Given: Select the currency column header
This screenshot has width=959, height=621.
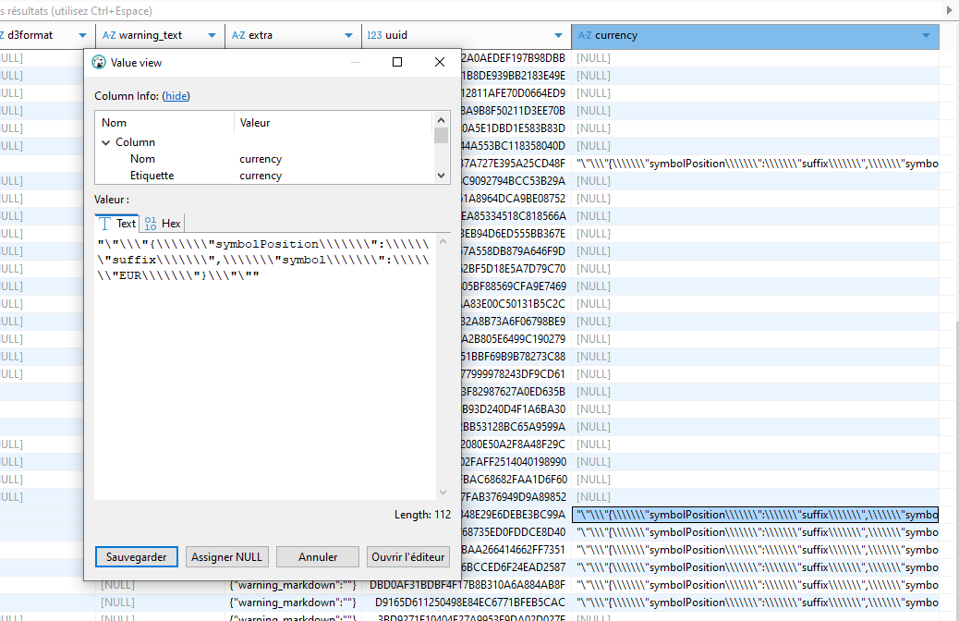Looking at the screenshot, I should point(756,36).
